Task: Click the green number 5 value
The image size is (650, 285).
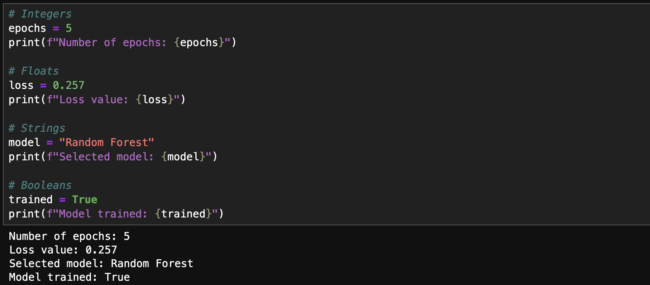Action: point(69,28)
